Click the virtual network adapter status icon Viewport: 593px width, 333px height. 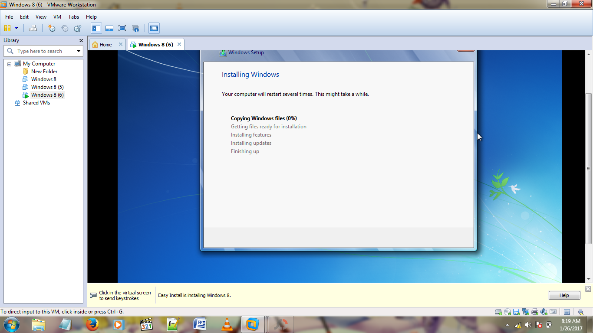coord(526,311)
